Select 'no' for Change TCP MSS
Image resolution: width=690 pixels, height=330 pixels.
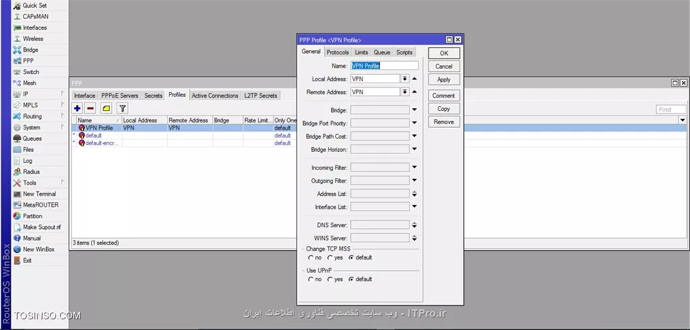311,257
